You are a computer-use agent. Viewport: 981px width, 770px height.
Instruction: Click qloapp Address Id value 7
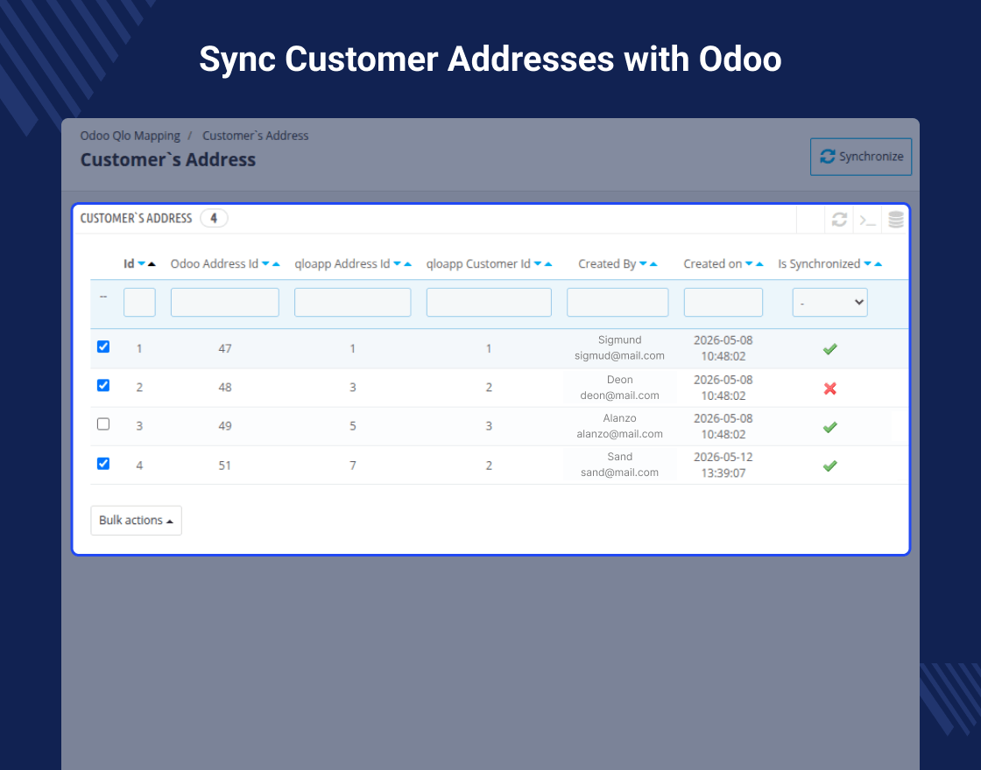pos(353,465)
